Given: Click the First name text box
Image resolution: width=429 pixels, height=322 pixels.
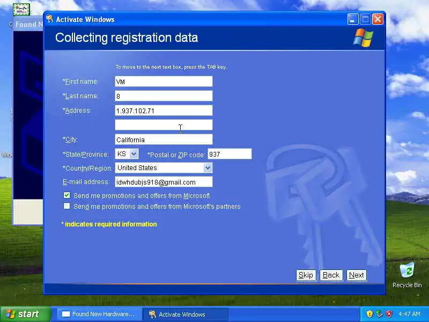Looking at the screenshot, I should 164,82.
